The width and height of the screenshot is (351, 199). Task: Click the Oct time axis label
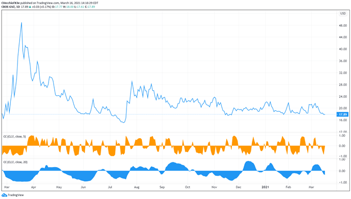pos(187,187)
